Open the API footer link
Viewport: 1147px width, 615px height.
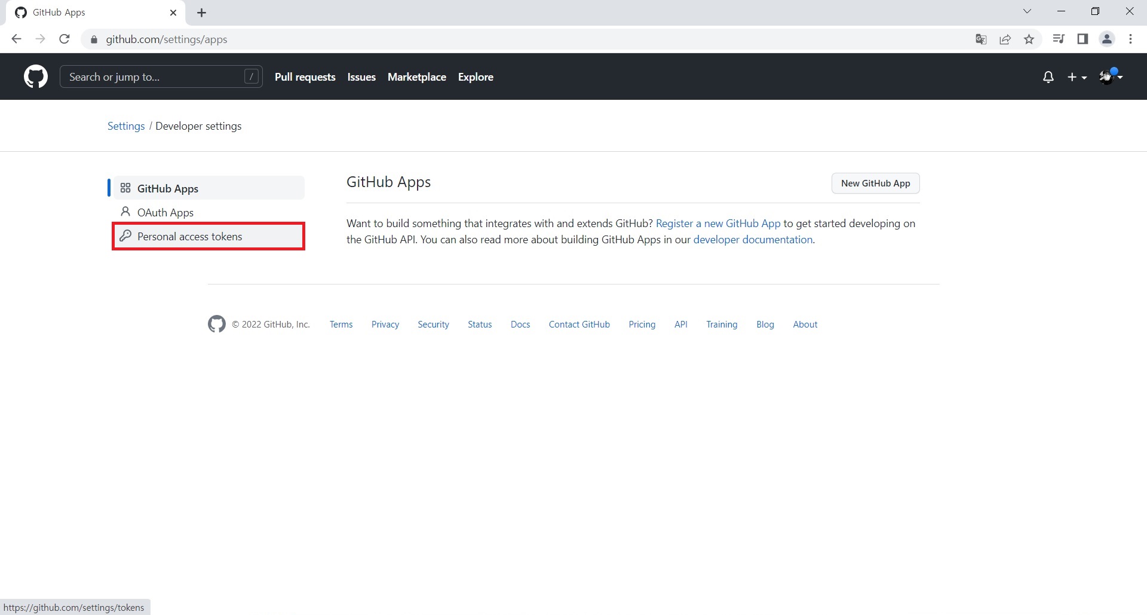(681, 325)
